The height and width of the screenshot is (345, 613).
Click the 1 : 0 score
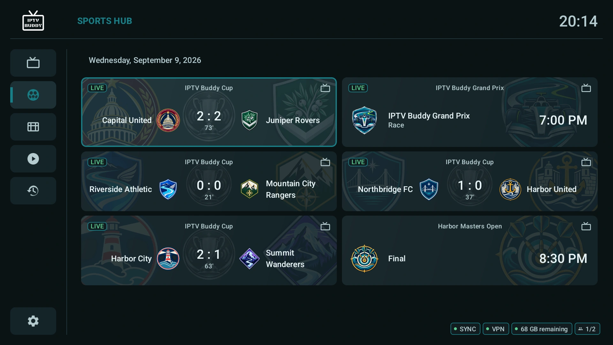pos(470,186)
